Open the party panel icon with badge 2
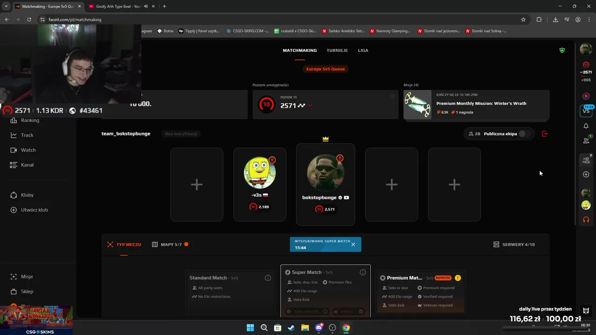This screenshot has height=335, width=596. coord(586,160)
